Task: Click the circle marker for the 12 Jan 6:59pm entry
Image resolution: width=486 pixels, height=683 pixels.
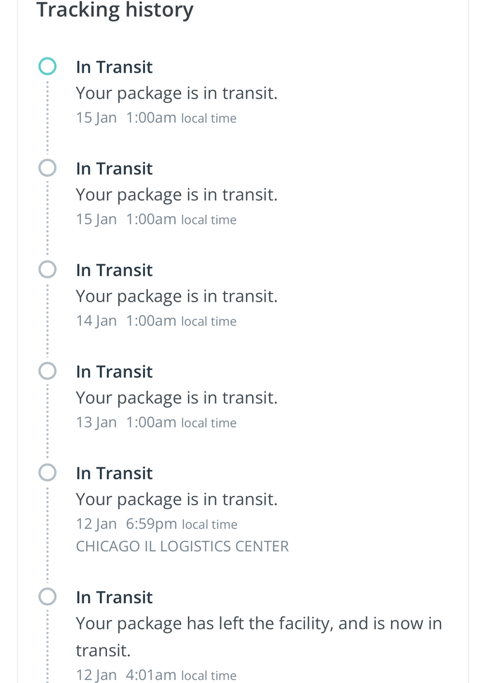Action: click(x=47, y=472)
